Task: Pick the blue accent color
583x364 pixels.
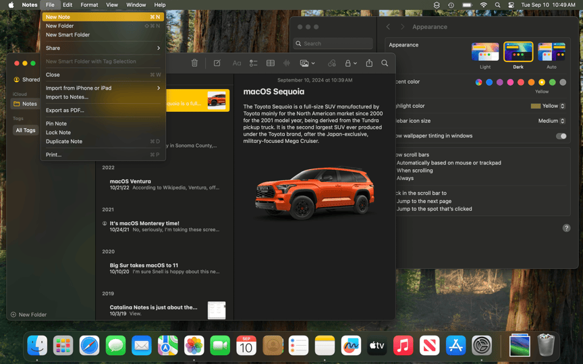Action: coord(489,82)
